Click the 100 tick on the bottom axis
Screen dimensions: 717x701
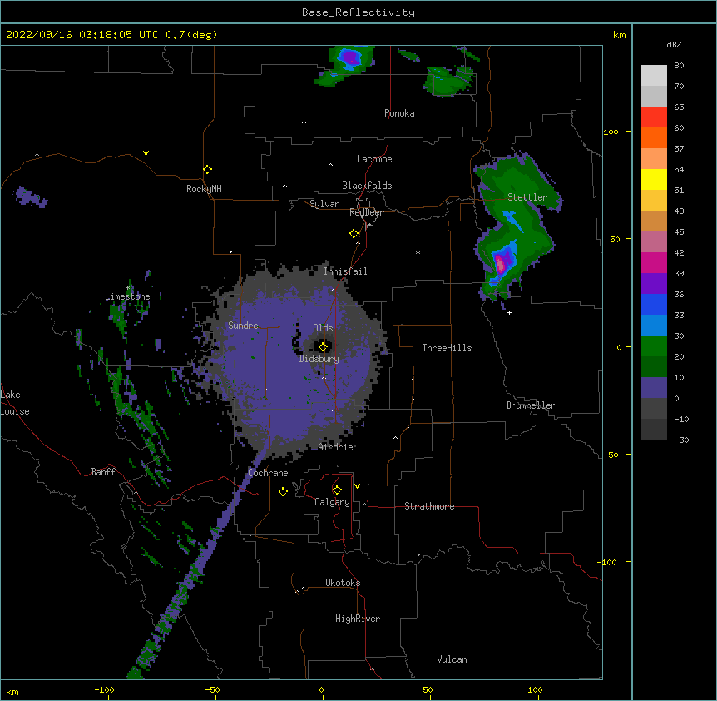point(535,689)
